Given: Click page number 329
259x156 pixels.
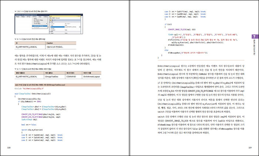Looking at the screenshot, I should tap(250, 147).
